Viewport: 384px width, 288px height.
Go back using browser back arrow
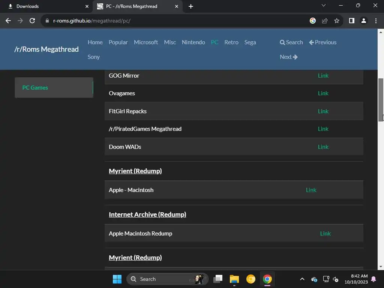click(x=8, y=21)
